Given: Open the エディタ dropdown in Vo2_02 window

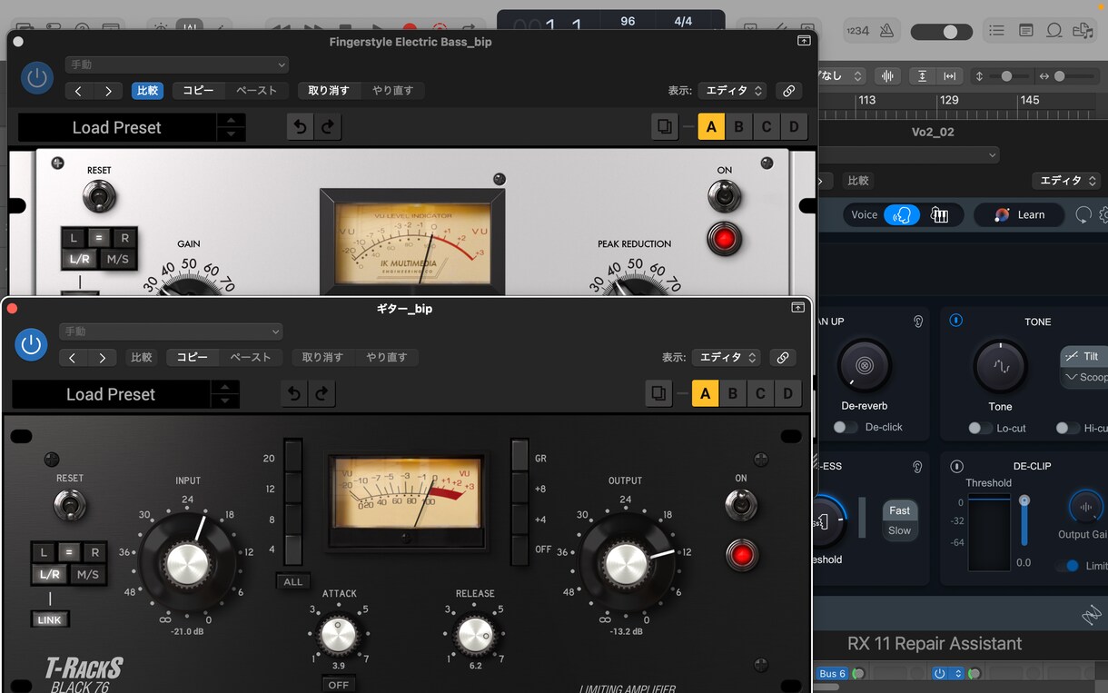Looking at the screenshot, I should (x=1068, y=181).
